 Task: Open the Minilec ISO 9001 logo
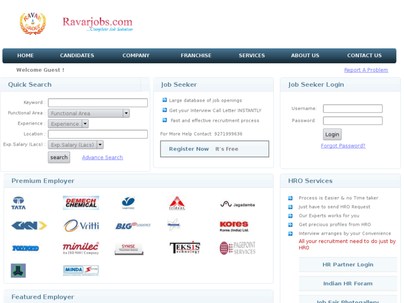pos(81,248)
